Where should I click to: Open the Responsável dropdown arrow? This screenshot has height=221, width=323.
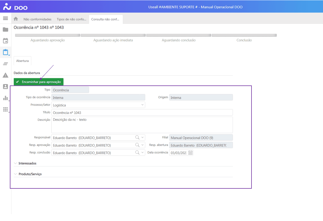click(142, 137)
